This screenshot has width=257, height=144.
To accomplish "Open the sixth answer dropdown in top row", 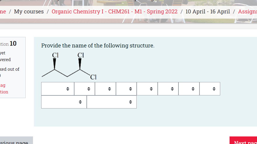I will (x=168, y=89).
